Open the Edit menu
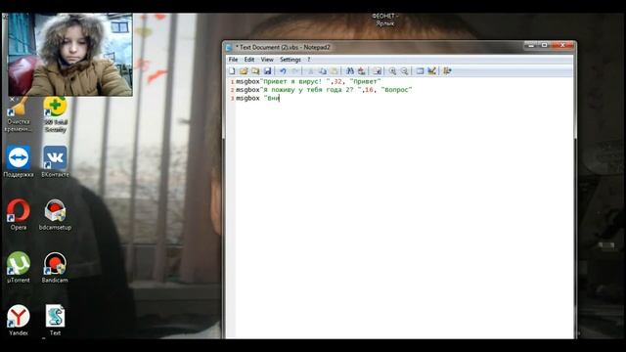Image resolution: width=626 pixels, height=352 pixels. click(249, 60)
